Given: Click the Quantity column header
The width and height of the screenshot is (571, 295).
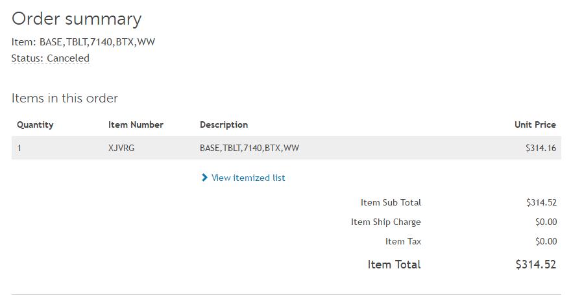Looking at the screenshot, I should click(x=35, y=124).
